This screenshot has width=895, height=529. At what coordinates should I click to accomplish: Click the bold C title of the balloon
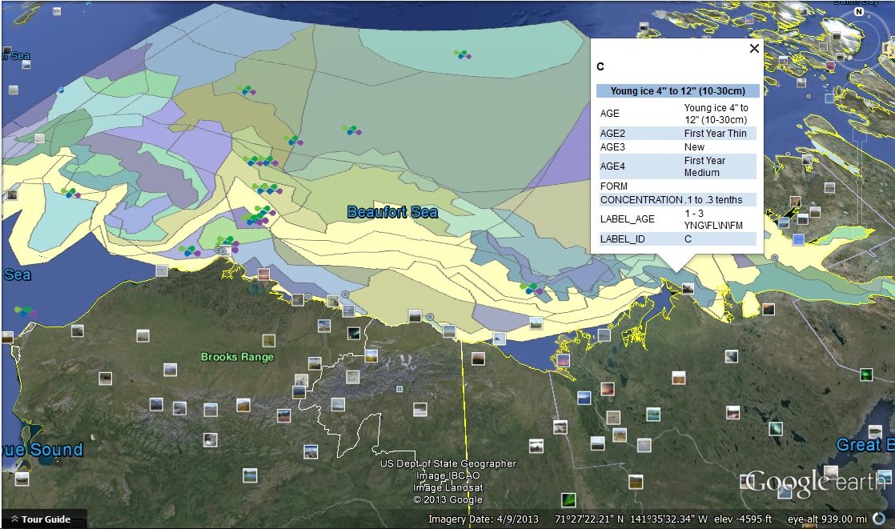click(600, 66)
